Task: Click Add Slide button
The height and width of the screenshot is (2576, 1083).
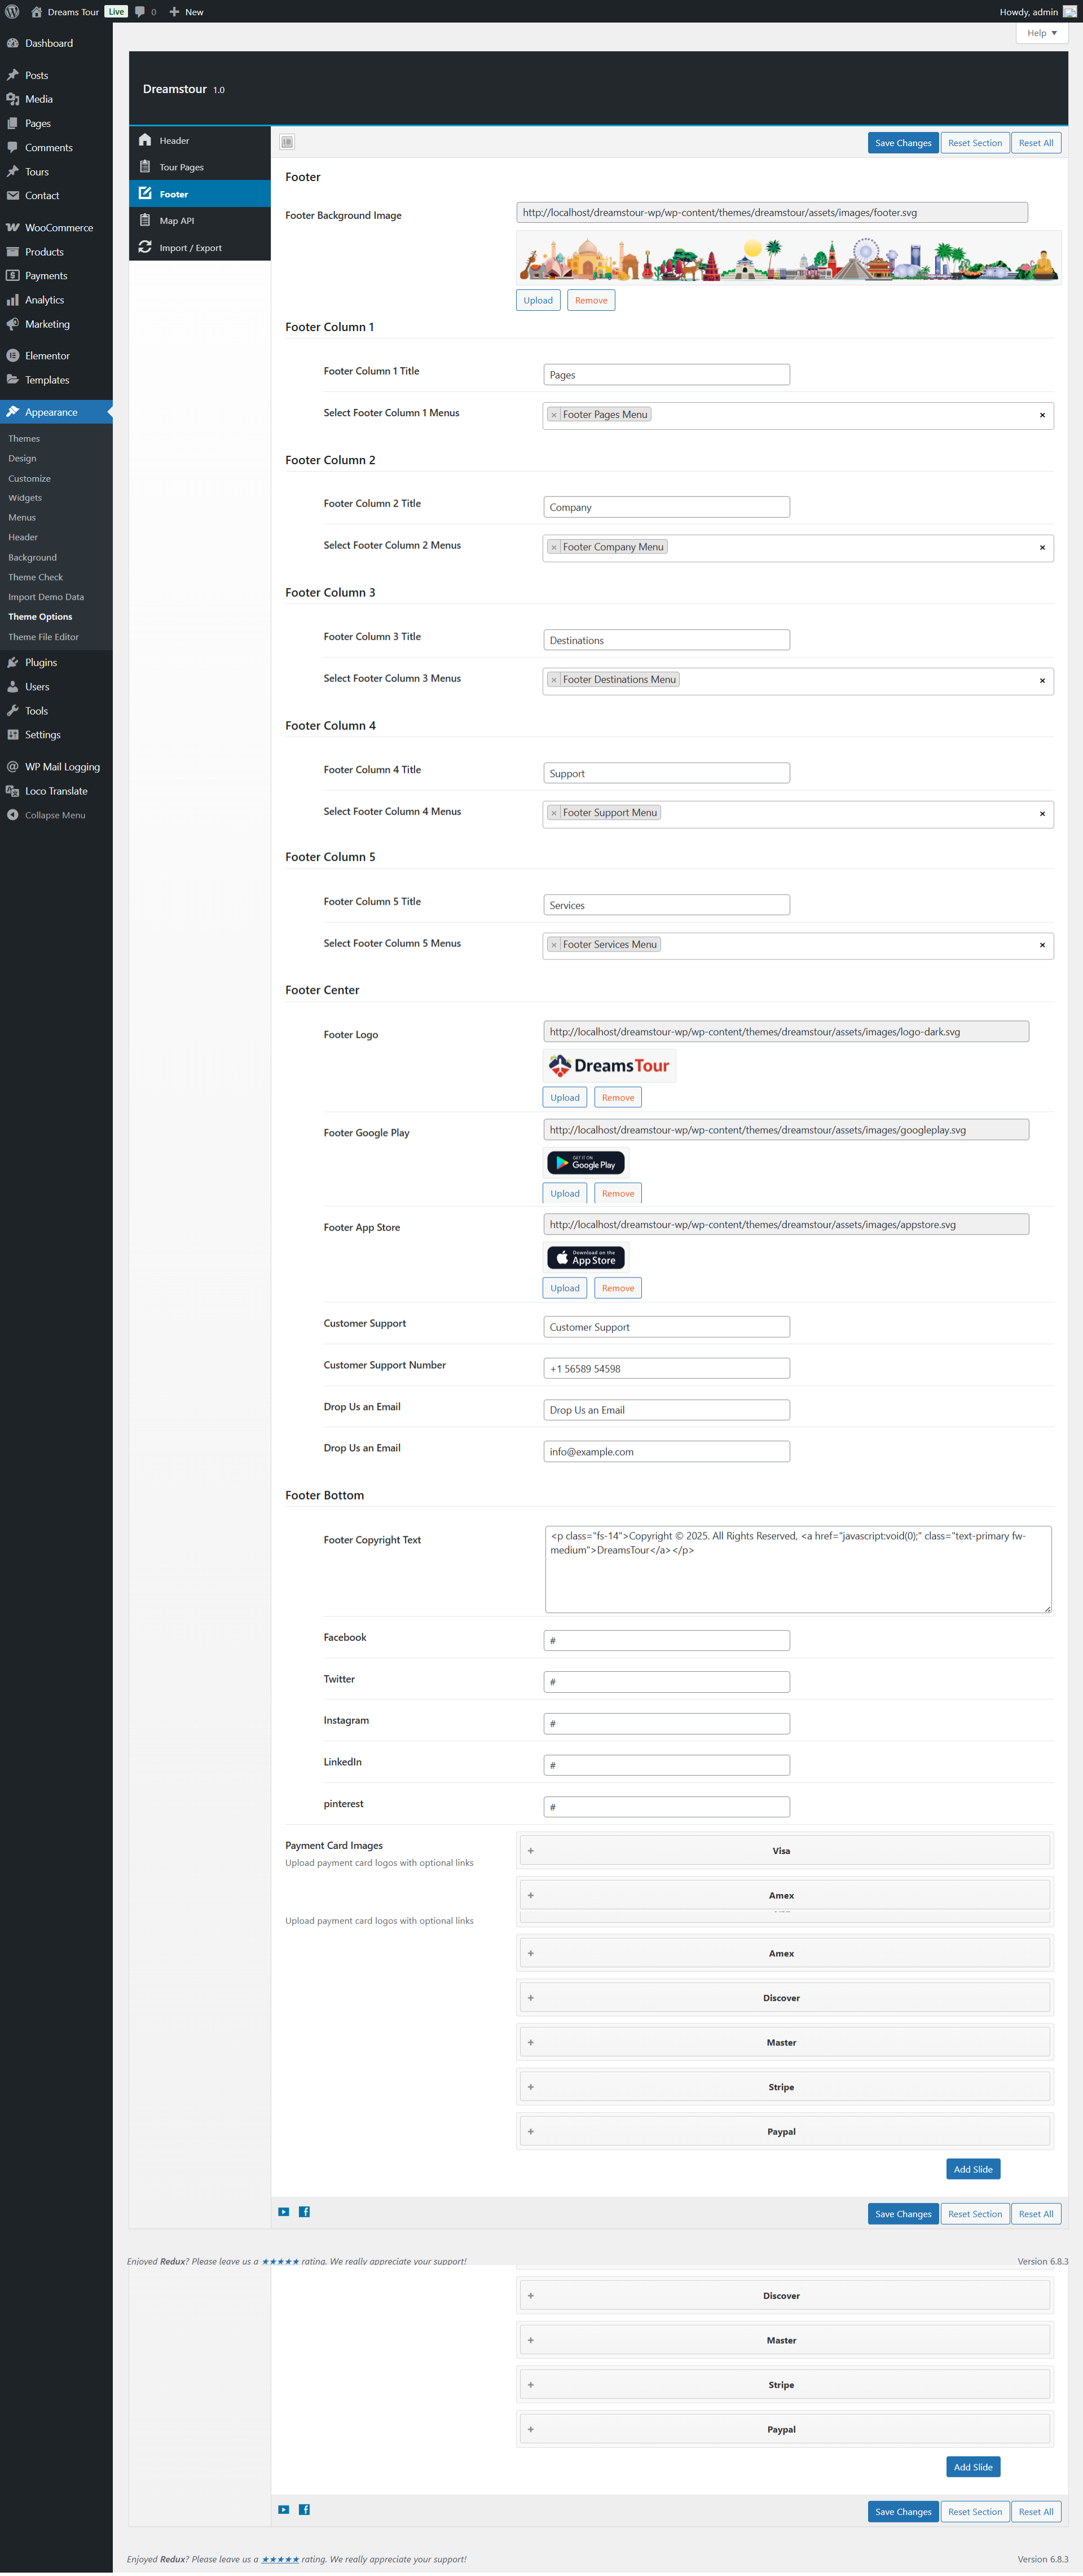Action: tap(972, 2169)
